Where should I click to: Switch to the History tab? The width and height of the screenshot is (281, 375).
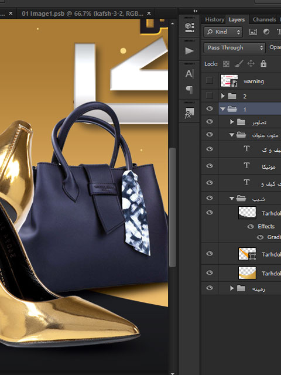(215, 19)
